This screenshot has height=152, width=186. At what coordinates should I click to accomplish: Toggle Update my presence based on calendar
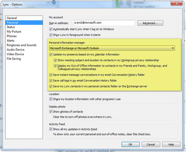51,55
